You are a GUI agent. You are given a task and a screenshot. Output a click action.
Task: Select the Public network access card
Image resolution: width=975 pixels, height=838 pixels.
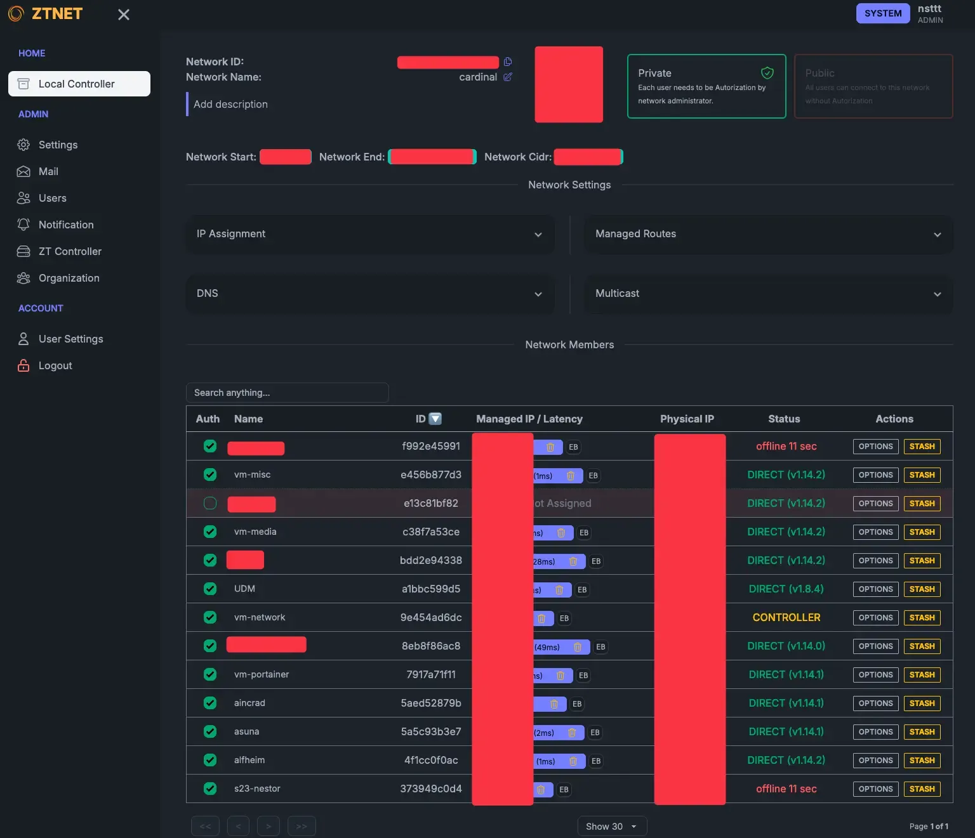873,86
